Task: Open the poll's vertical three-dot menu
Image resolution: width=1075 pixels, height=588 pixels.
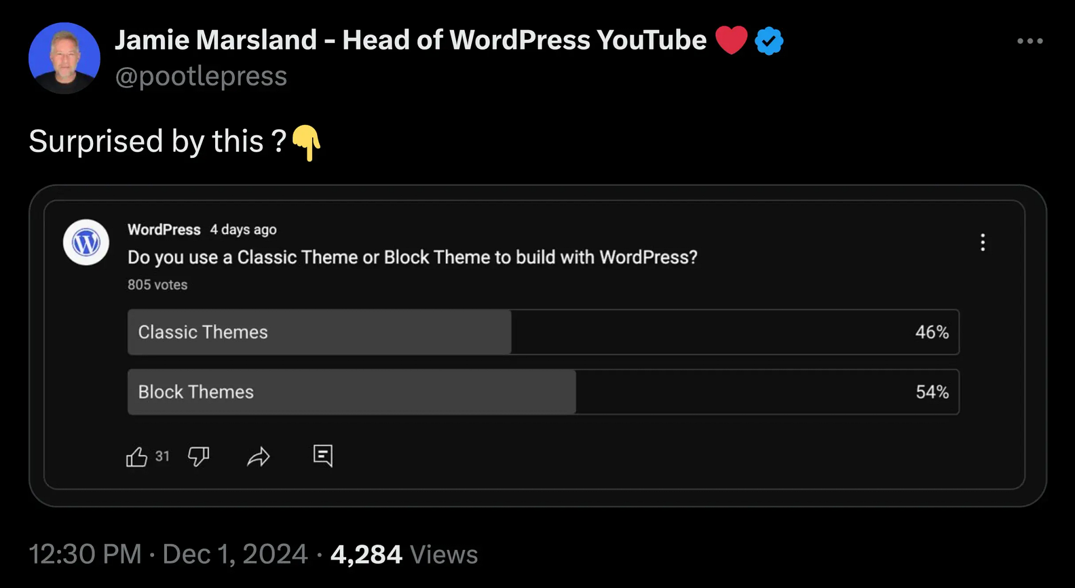Action: pos(983,242)
